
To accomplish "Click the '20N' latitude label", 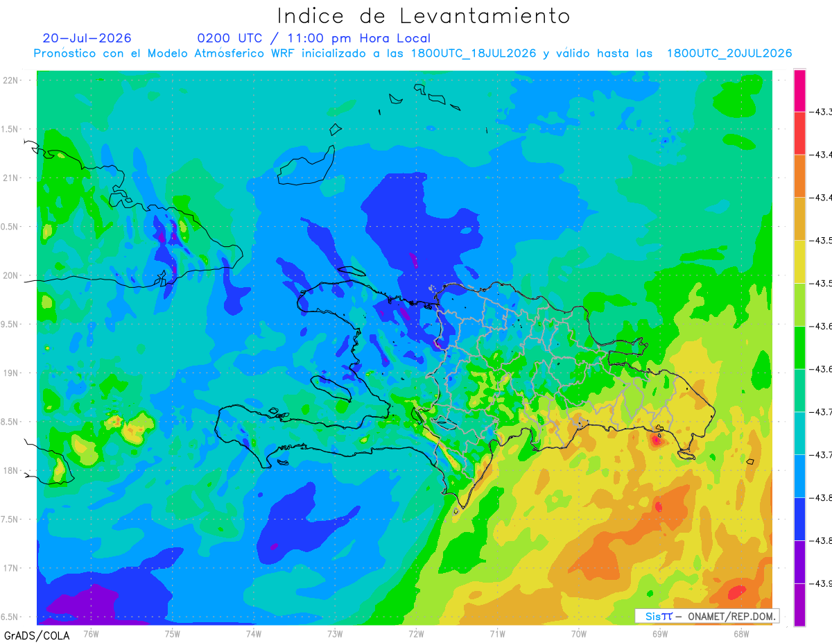I will 11,275.
